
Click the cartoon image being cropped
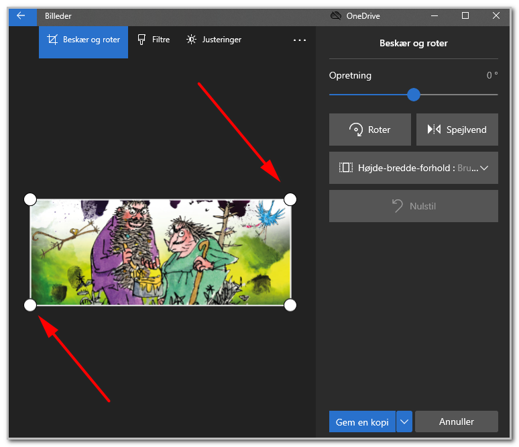pyautogui.click(x=160, y=252)
